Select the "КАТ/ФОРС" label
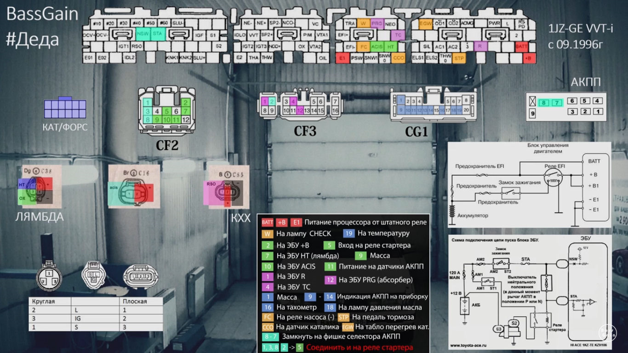Image resolution: width=628 pixels, height=353 pixels. pyautogui.click(x=65, y=127)
